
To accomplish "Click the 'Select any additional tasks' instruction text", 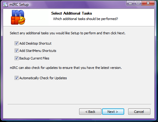I will 68,33.
